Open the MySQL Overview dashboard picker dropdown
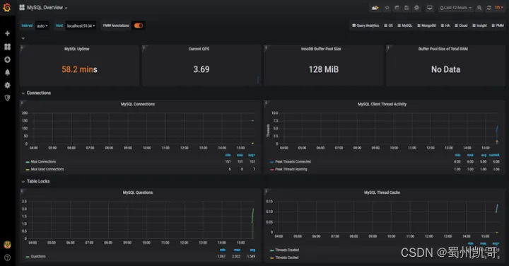Viewport: 509px width, 266px height. click(x=47, y=8)
